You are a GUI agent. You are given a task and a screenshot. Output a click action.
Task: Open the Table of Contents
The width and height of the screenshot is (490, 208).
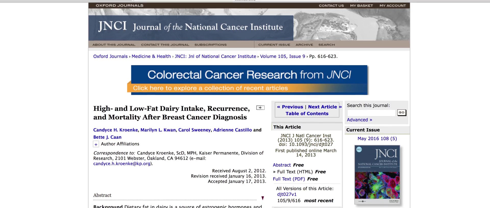click(x=307, y=114)
